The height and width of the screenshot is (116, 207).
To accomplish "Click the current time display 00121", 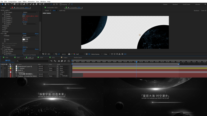I will 8,60.
